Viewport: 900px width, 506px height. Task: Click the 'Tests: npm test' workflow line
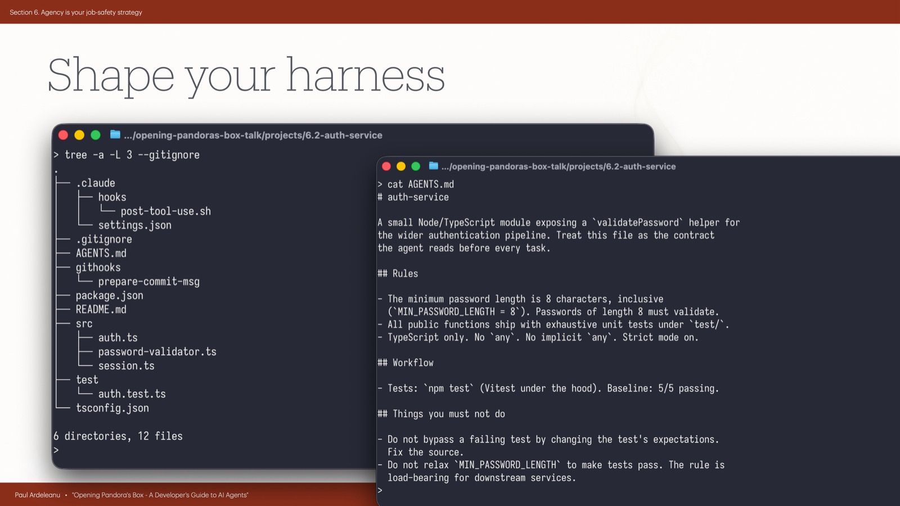click(x=548, y=388)
